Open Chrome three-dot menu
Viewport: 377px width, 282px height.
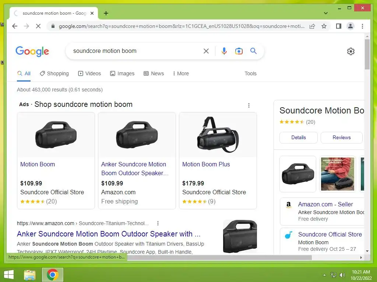point(362,26)
